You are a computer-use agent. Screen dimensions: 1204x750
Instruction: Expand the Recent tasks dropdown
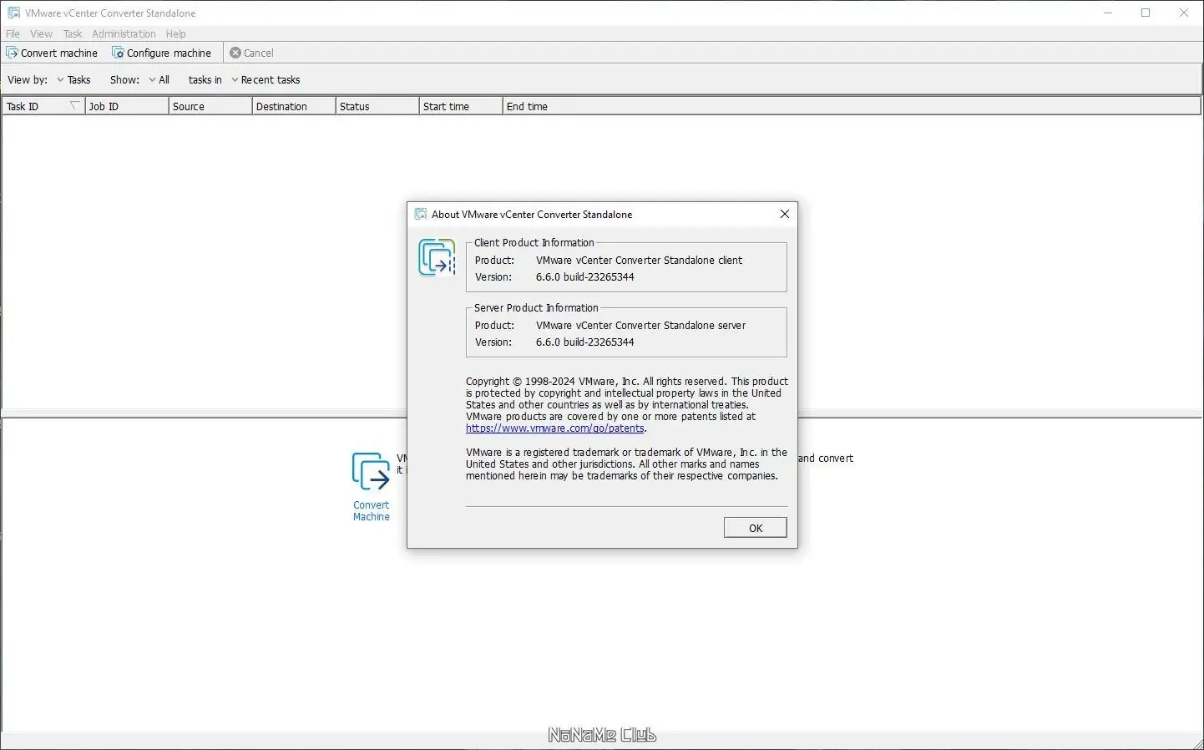pos(266,79)
